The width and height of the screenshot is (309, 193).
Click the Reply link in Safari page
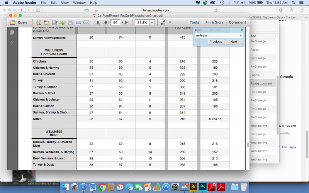(293, 147)
